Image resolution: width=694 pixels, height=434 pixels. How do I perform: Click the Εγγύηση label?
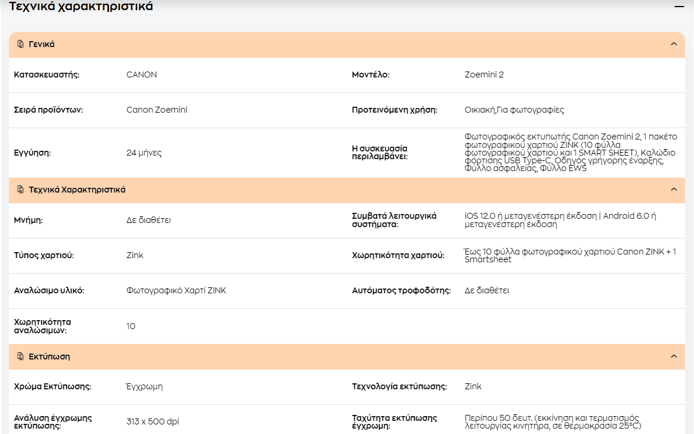32,153
